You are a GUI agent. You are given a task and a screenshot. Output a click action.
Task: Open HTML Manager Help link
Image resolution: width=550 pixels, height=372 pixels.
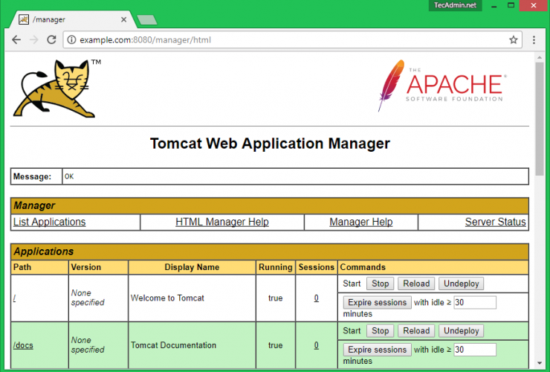222,222
